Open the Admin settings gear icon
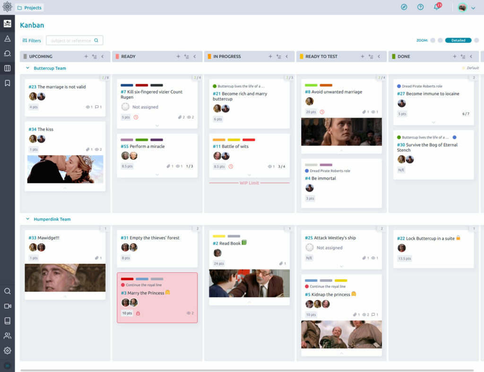This screenshot has width=484, height=372. click(x=8, y=350)
